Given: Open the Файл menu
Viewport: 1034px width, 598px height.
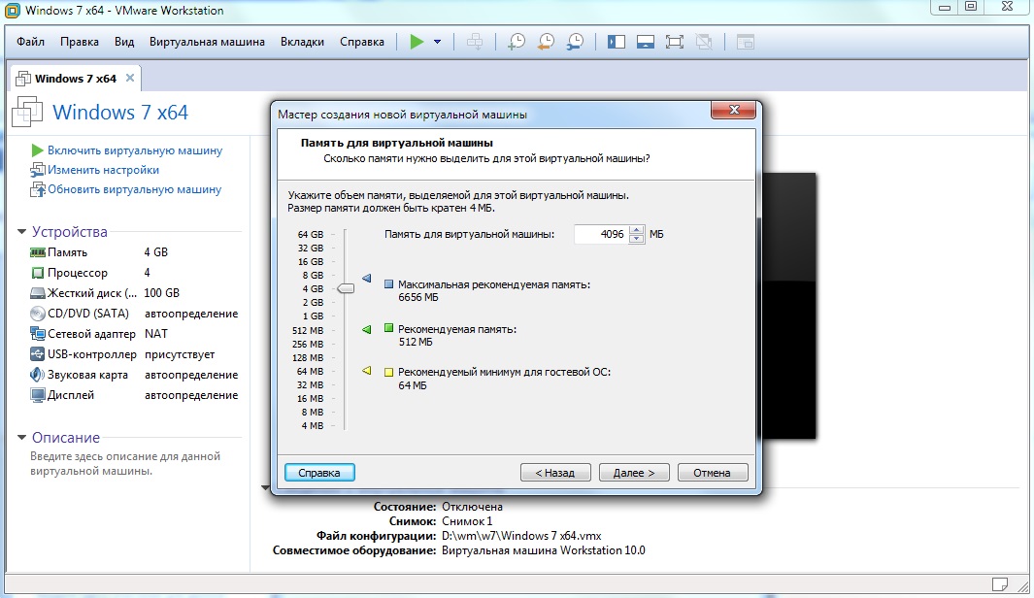Looking at the screenshot, I should [30, 42].
